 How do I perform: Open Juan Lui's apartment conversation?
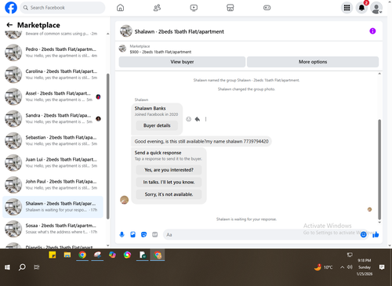[53, 162]
